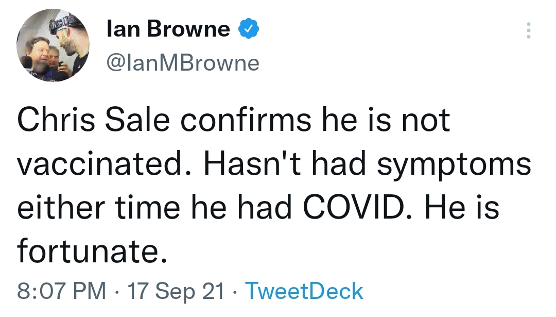
Task: Click the display name Ian Browne
Action: 168,28
